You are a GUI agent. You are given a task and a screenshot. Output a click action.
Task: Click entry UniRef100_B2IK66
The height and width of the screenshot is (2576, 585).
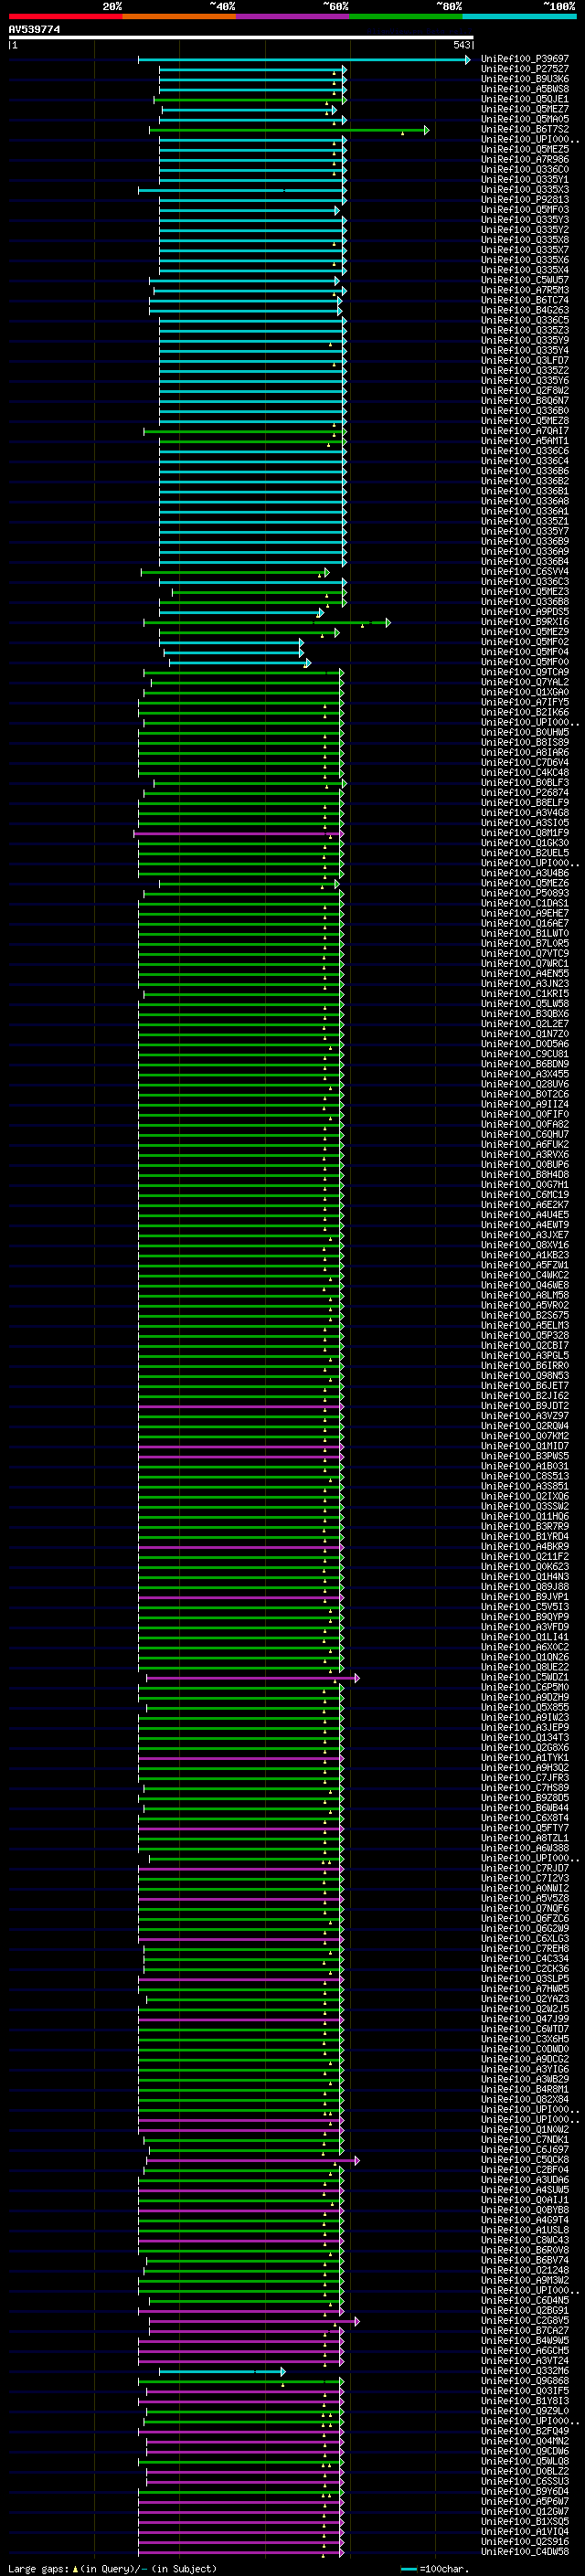(x=525, y=712)
